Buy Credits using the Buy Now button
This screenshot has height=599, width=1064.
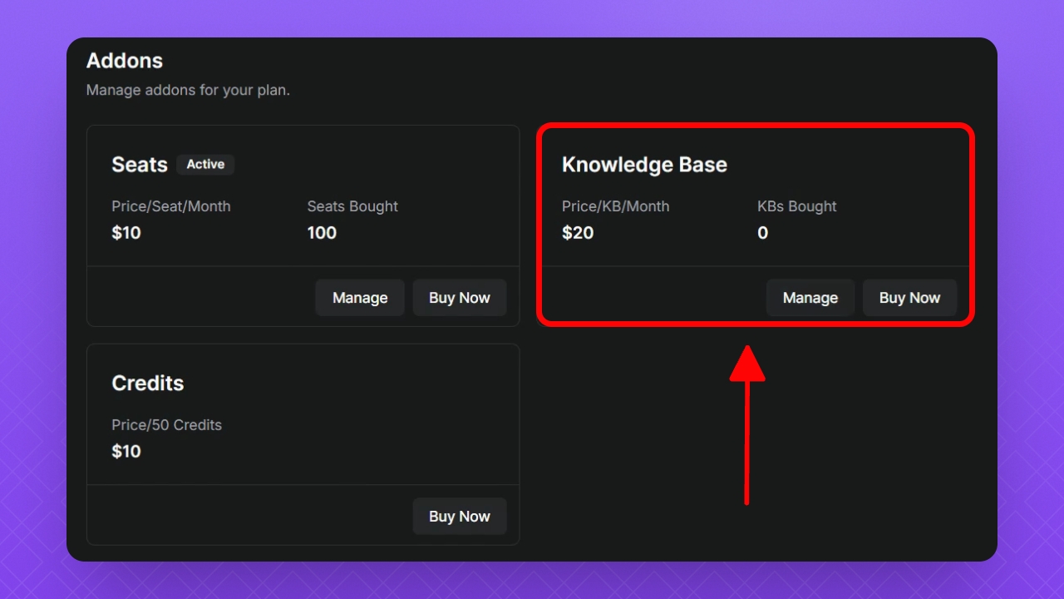coord(459,517)
